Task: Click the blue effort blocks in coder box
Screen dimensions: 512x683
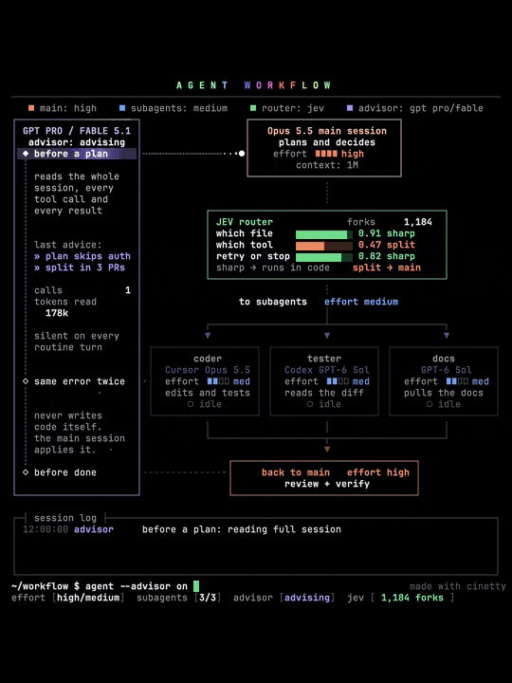Action: coord(218,381)
